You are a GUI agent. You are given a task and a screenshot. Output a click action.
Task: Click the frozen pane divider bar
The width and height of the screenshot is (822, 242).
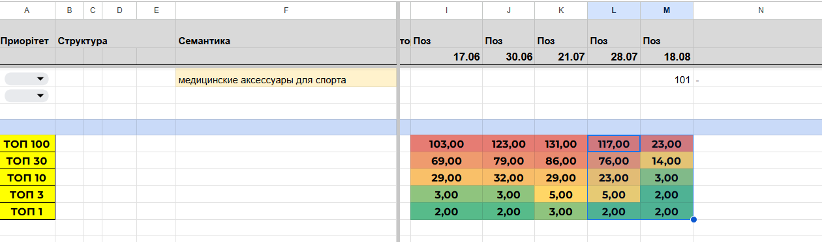[x=398, y=121]
